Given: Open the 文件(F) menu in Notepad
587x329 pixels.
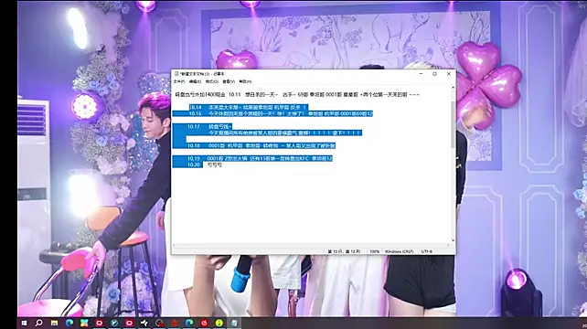Looking at the screenshot, I should click(179, 81).
